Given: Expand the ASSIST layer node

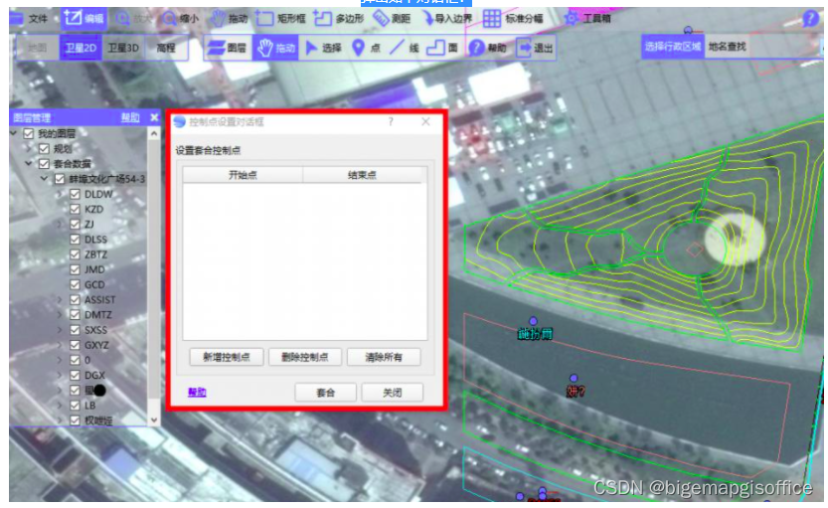Looking at the screenshot, I should pos(61,299).
